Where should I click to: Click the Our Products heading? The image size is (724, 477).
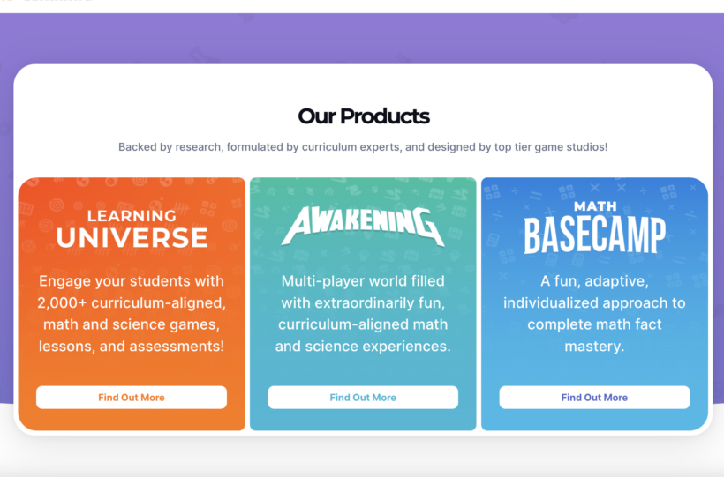[363, 116]
